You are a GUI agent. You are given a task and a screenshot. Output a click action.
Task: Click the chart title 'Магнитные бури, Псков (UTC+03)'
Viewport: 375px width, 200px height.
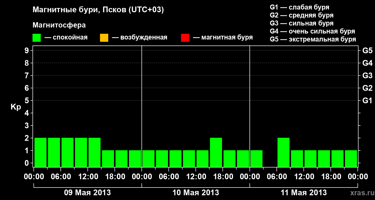click(98, 10)
